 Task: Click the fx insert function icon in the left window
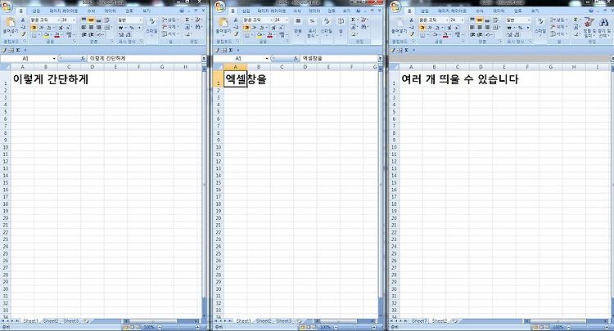pos(83,58)
